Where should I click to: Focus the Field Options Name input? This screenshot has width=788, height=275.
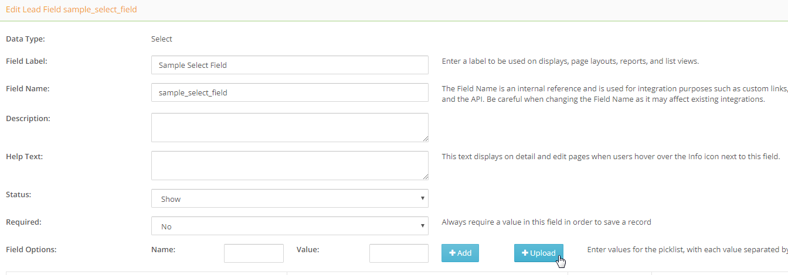[253, 253]
